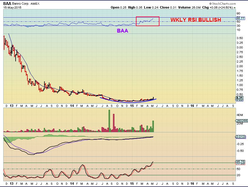Click the green up-triangle beside the Chg value
The height and width of the screenshot is (187, 248).
tap(235, 8)
